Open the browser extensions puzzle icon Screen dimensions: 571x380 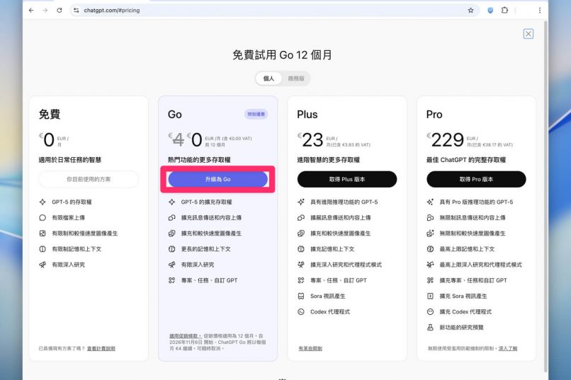tap(505, 11)
